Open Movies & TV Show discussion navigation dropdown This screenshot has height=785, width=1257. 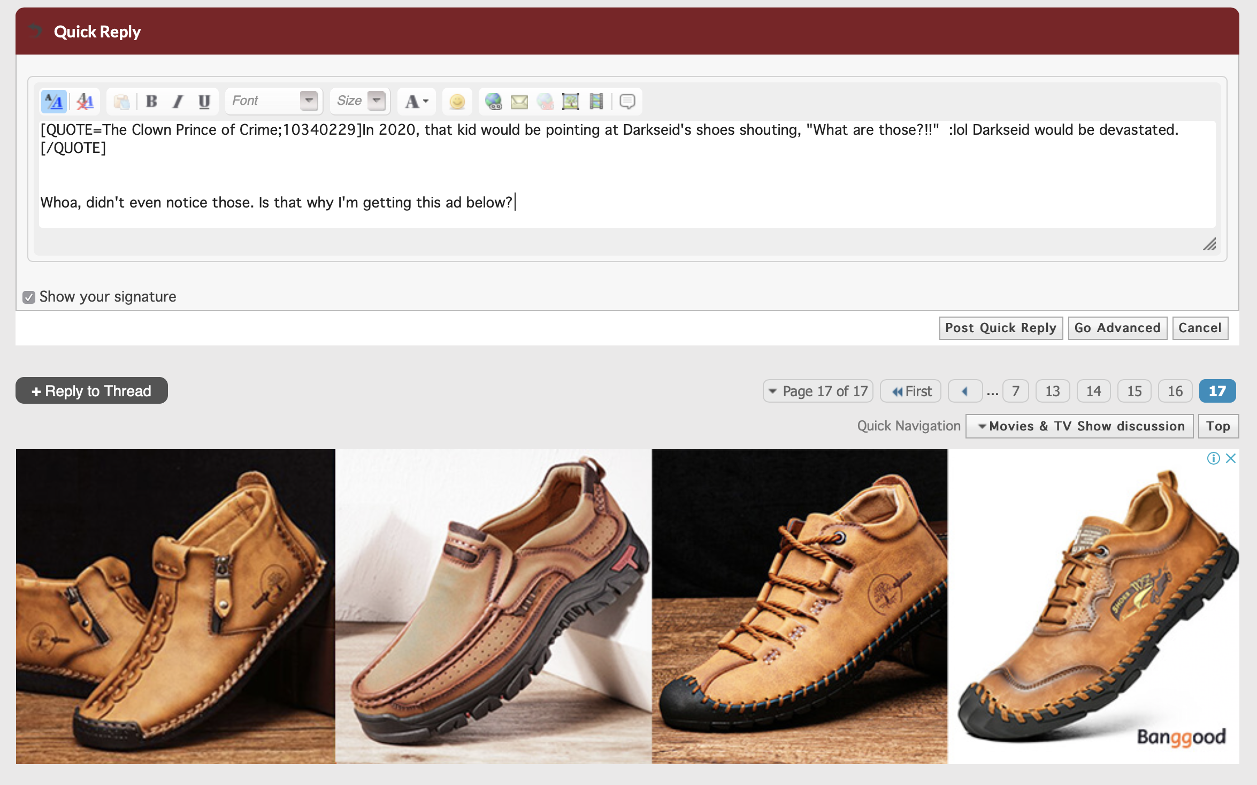click(x=1079, y=426)
